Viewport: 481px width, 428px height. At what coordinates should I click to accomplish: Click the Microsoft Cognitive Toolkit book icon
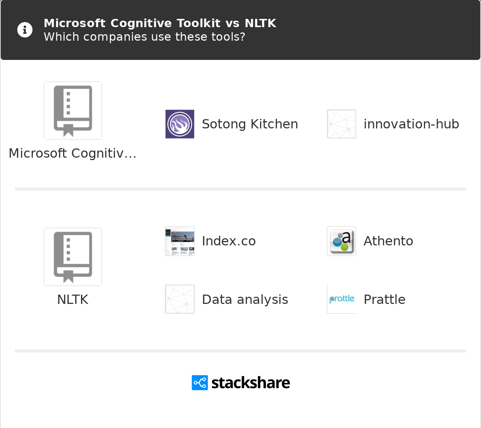73,111
